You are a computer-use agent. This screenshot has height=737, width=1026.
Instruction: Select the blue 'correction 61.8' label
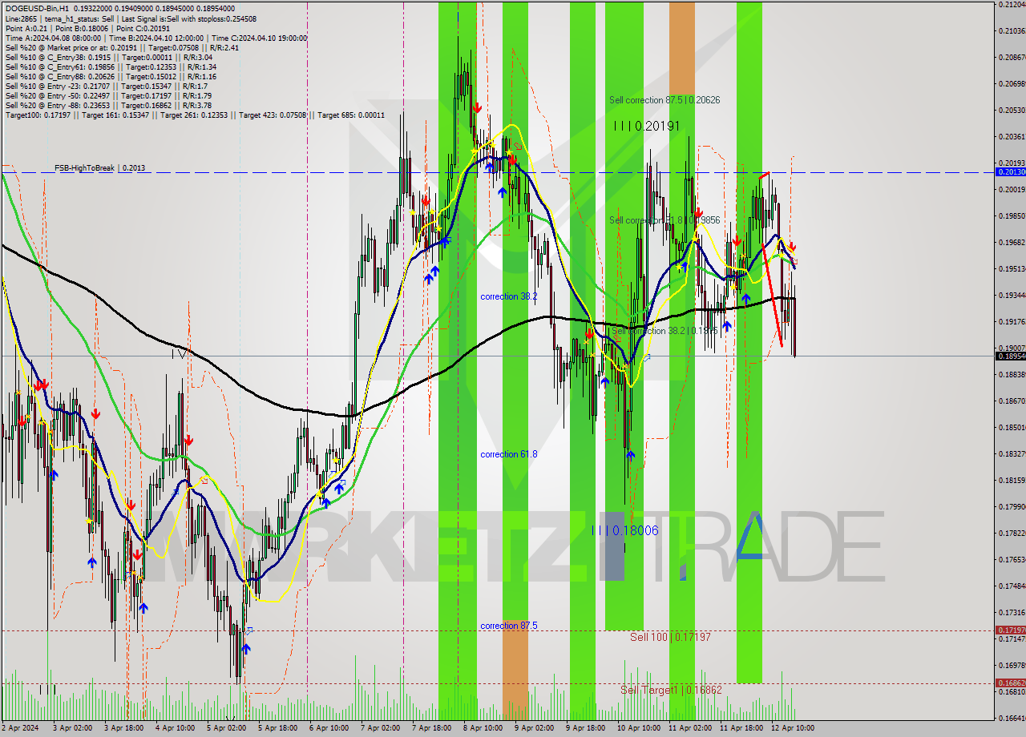[x=509, y=454]
